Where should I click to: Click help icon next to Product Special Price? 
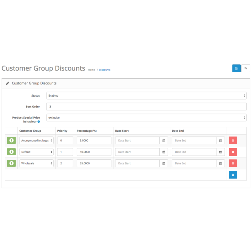pyautogui.click(x=39, y=121)
